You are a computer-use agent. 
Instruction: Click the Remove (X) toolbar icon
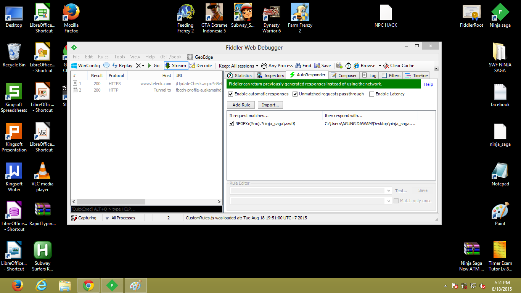(x=138, y=66)
